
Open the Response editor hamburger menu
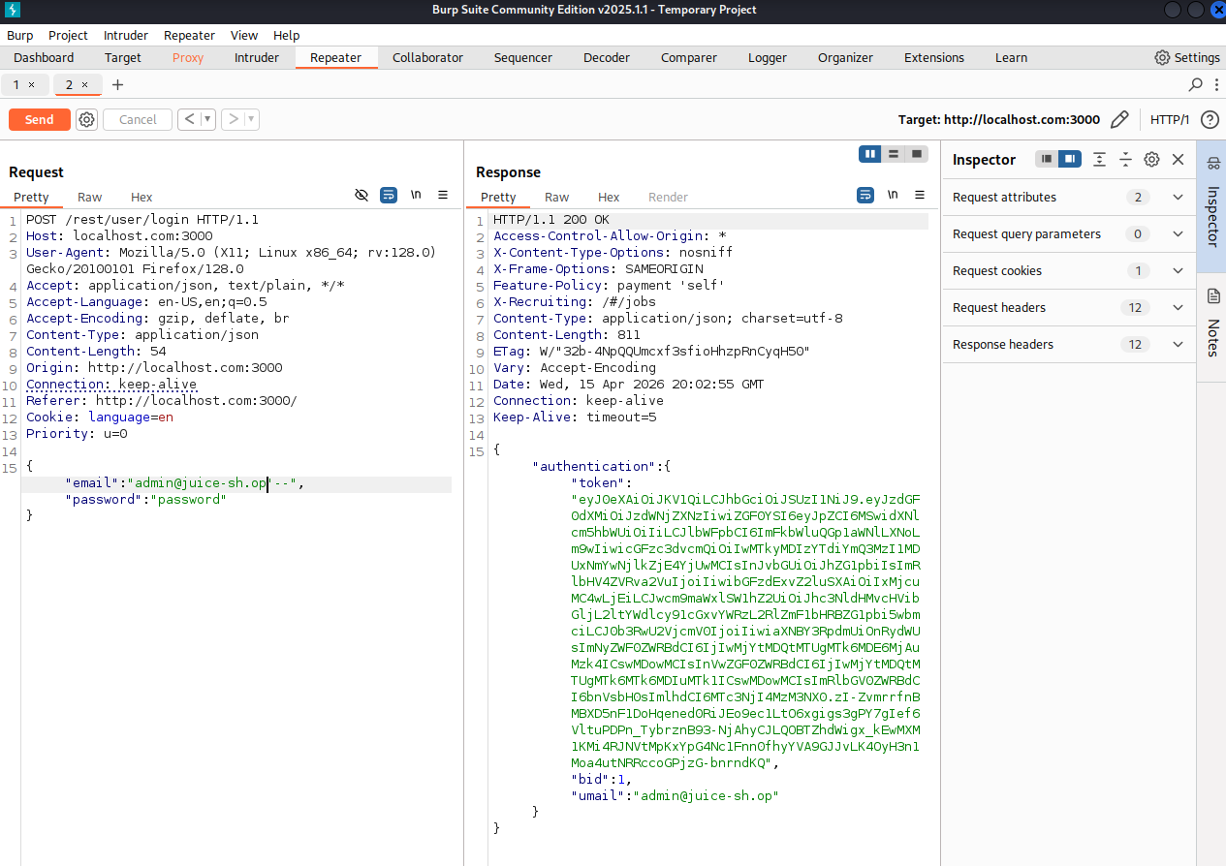pyautogui.click(x=920, y=195)
